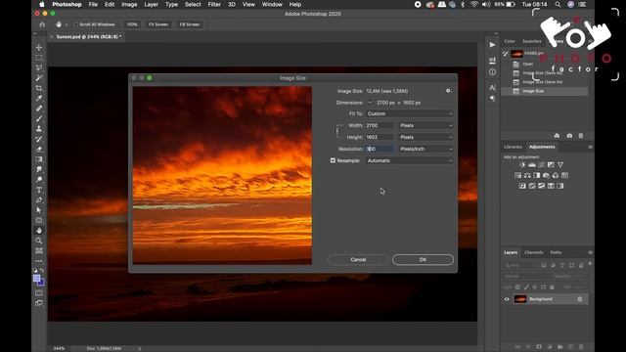Select the Magic Wand tool
This screenshot has height=352, width=626.
point(39,78)
